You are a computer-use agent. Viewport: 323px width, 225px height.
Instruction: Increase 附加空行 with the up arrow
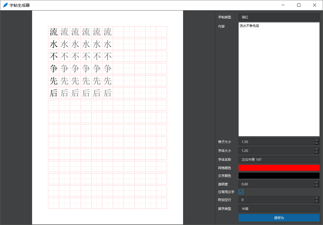pos(317,198)
